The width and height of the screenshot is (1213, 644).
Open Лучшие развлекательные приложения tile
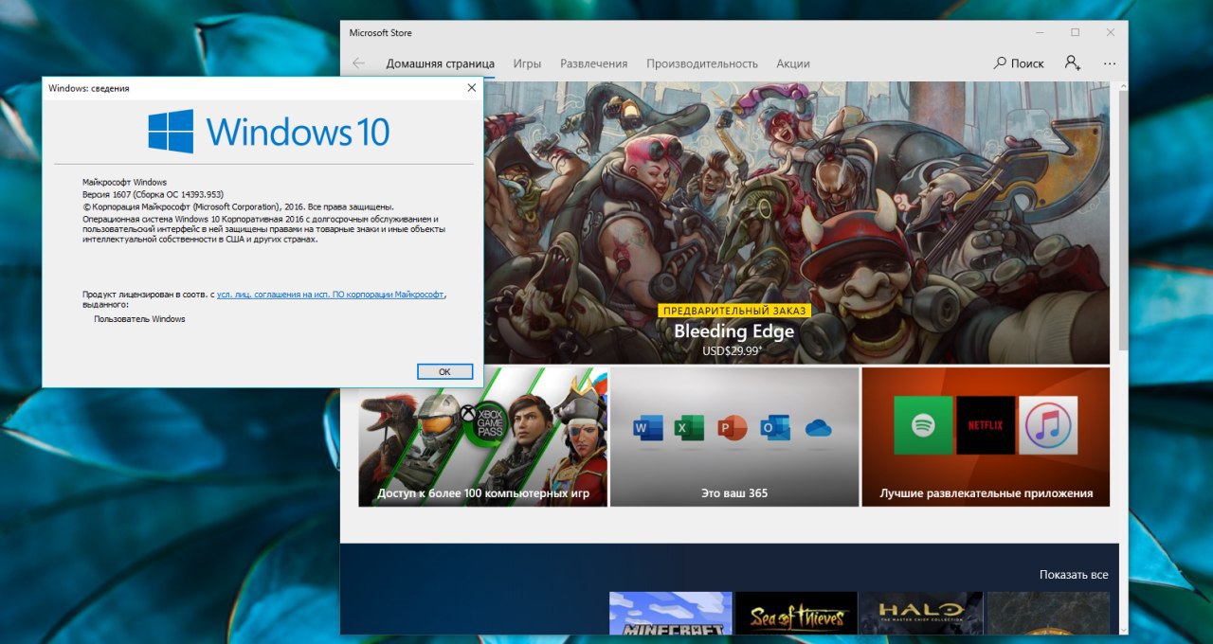[x=986, y=437]
